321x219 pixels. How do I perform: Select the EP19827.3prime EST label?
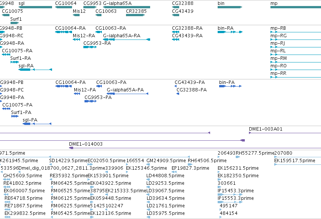[190, 168]
